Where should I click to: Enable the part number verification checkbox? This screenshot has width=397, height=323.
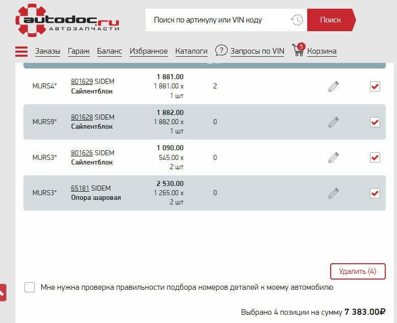30,287
